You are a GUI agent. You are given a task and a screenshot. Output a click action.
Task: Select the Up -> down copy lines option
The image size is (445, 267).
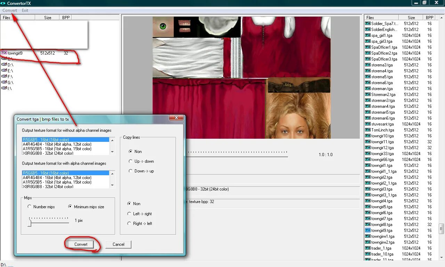pos(130,161)
